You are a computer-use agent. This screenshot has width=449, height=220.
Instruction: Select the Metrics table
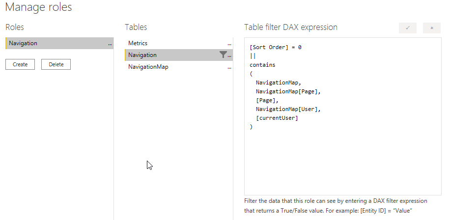pos(138,43)
